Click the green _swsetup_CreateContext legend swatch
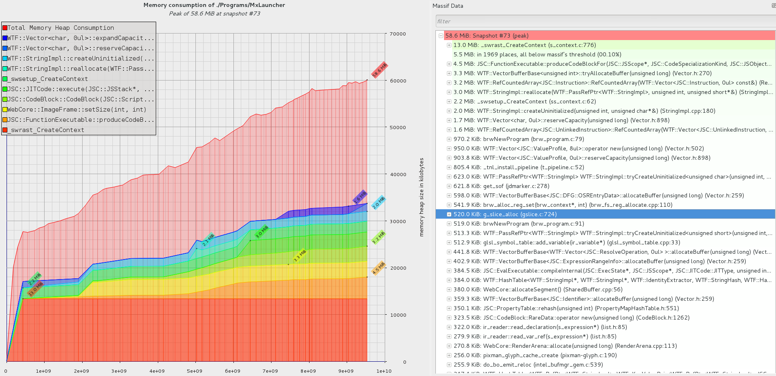Image resolution: width=776 pixels, height=376 pixels. tap(5, 79)
